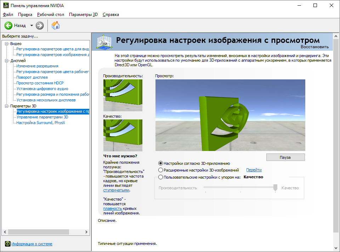Click the 3D settings page header icon

tap(104, 42)
